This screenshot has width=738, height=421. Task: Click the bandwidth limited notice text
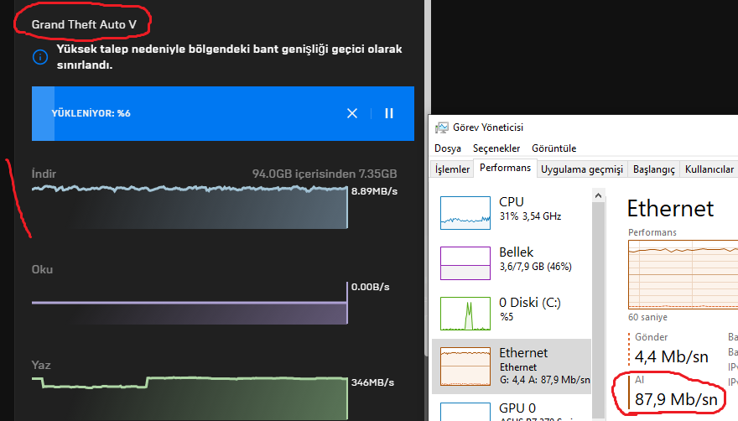tap(229, 57)
